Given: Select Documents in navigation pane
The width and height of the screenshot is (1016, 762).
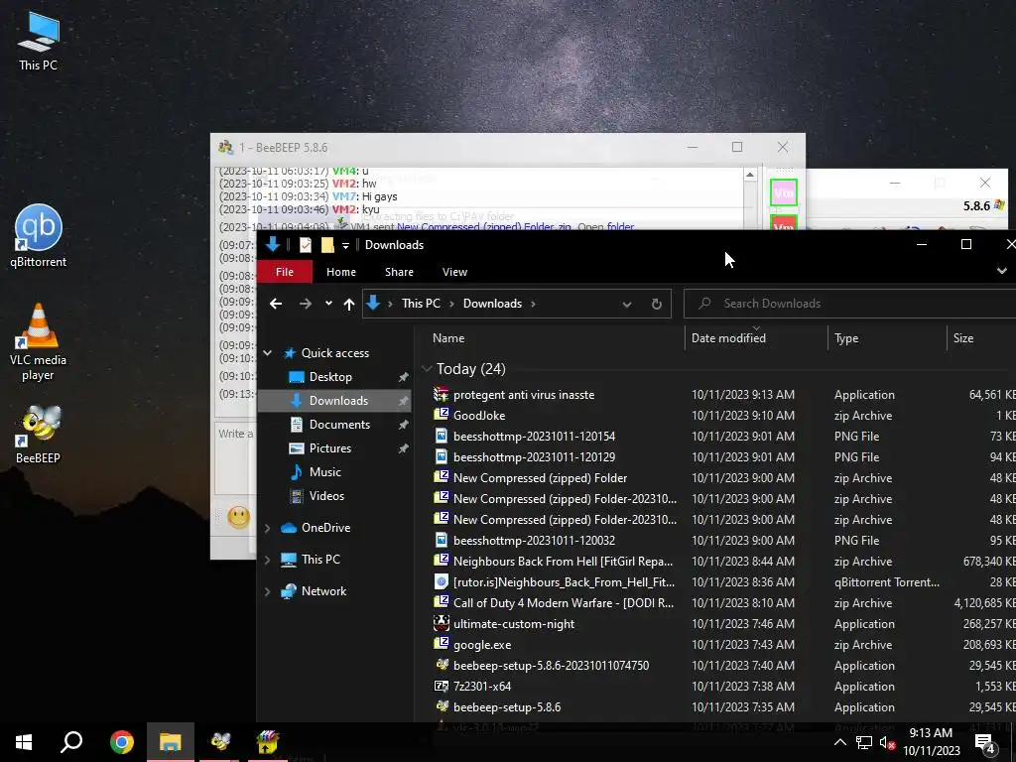Looking at the screenshot, I should (339, 425).
